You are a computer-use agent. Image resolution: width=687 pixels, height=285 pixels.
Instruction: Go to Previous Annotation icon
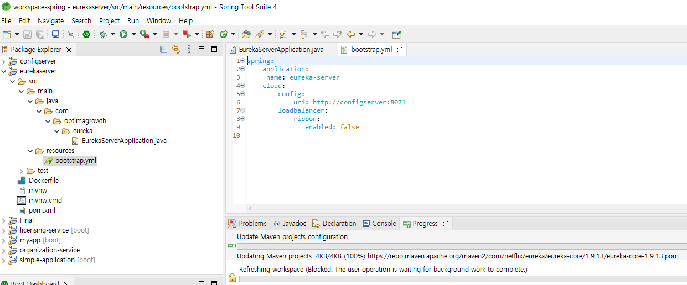click(x=304, y=34)
